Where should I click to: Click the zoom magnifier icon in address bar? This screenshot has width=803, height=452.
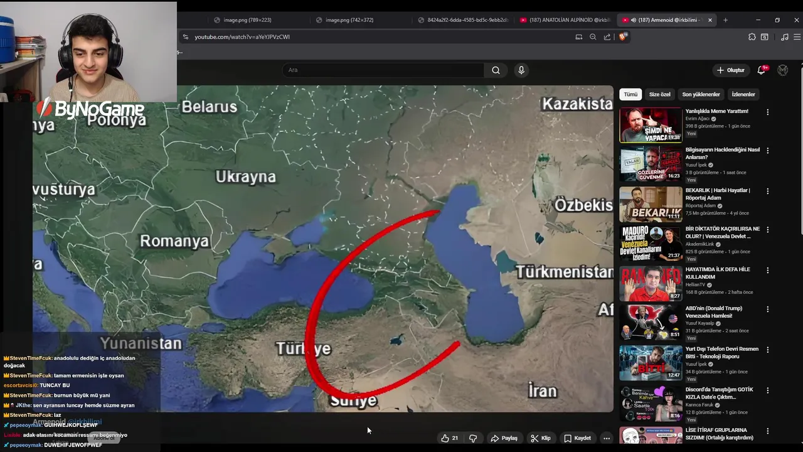(x=593, y=37)
